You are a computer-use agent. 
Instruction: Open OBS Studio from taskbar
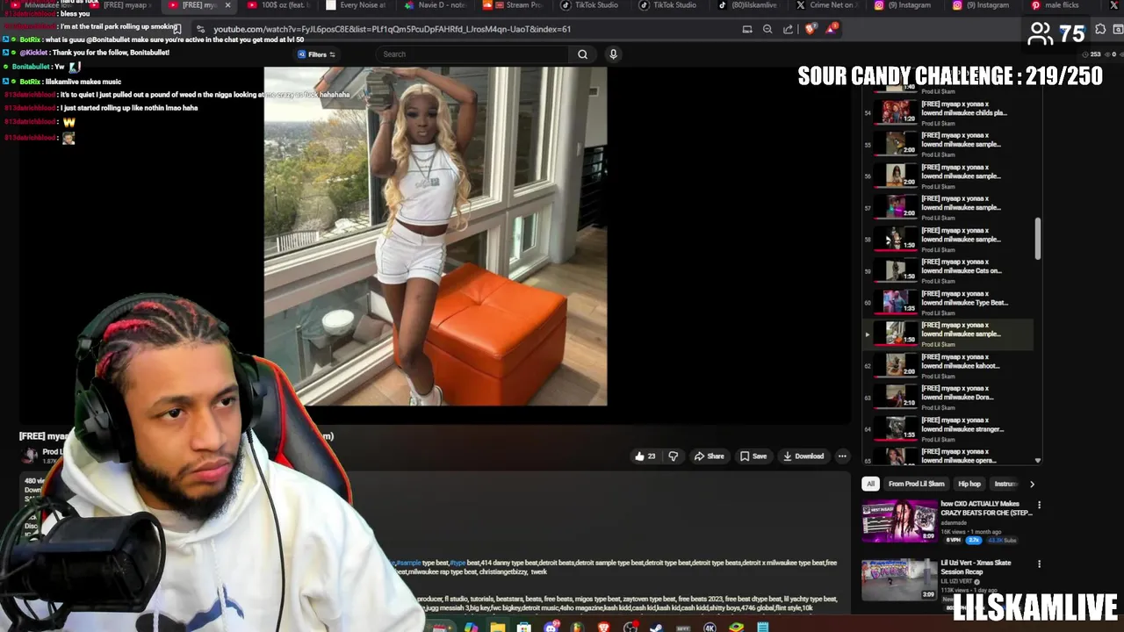[630, 627]
